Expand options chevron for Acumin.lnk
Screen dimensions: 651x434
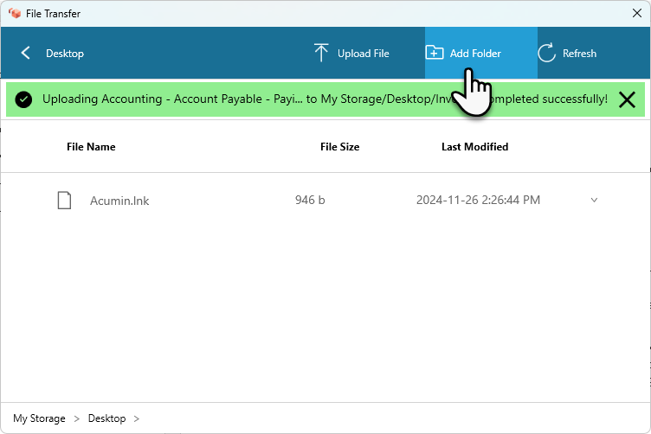click(x=594, y=200)
